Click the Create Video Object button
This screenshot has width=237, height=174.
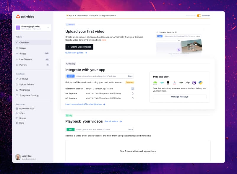click(79, 47)
